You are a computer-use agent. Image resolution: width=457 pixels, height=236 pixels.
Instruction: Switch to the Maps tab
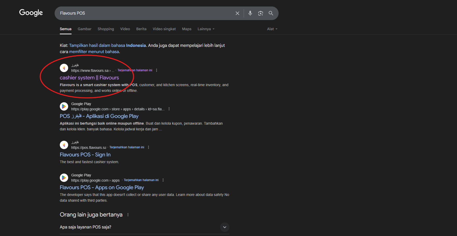pos(187,29)
